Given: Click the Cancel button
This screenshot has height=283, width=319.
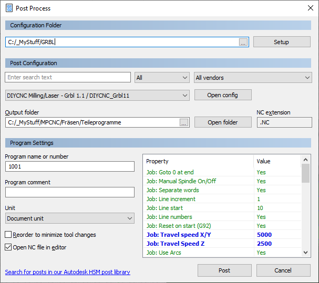Looking at the screenshot, I should click(283, 270).
